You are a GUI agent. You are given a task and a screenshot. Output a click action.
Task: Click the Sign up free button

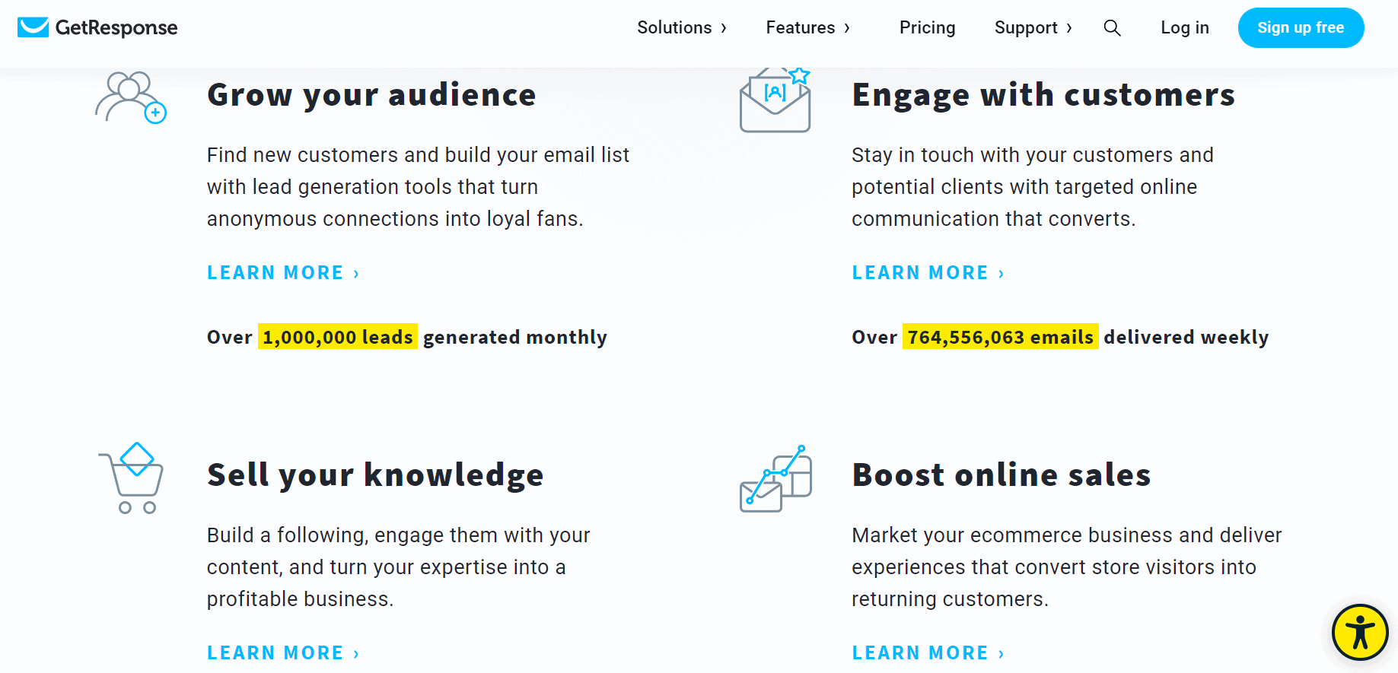click(1301, 27)
